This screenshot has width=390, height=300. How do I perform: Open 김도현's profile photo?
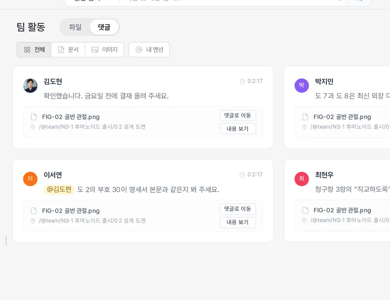30,85
